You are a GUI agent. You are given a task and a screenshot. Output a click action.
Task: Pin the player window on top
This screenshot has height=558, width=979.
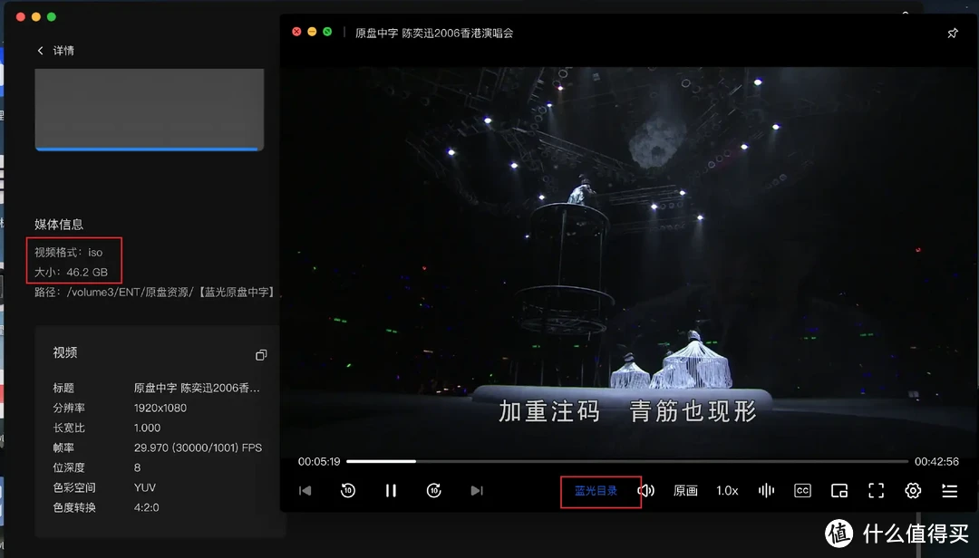[952, 33]
